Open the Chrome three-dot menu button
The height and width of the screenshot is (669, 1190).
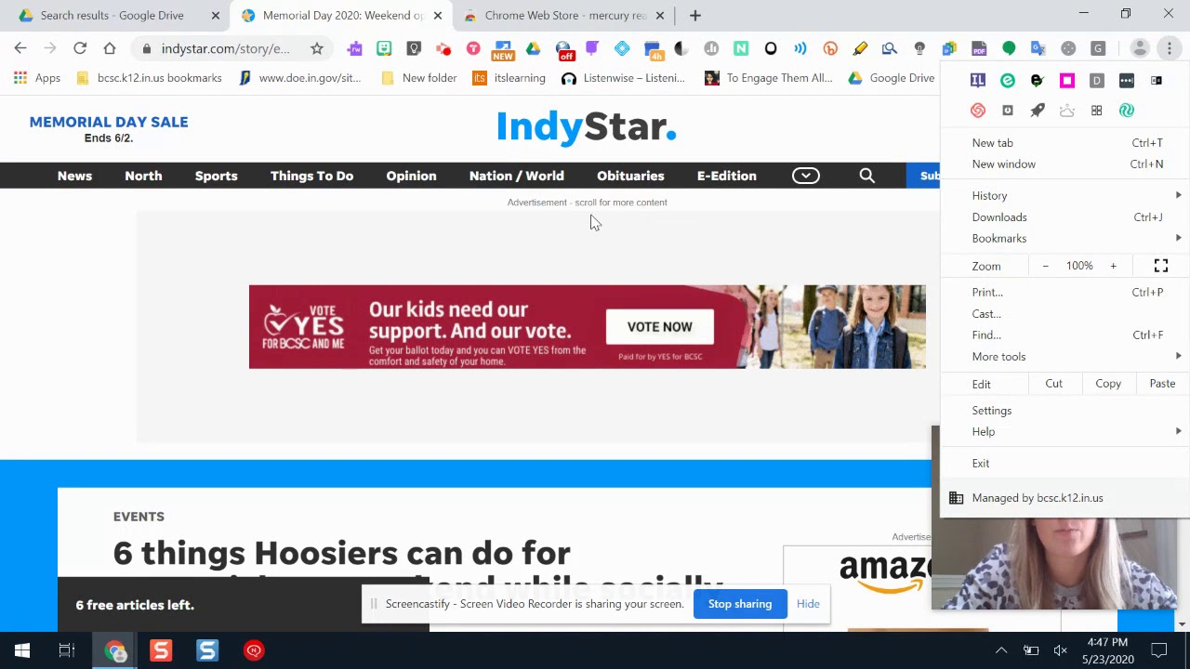(x=1169, y=48)
